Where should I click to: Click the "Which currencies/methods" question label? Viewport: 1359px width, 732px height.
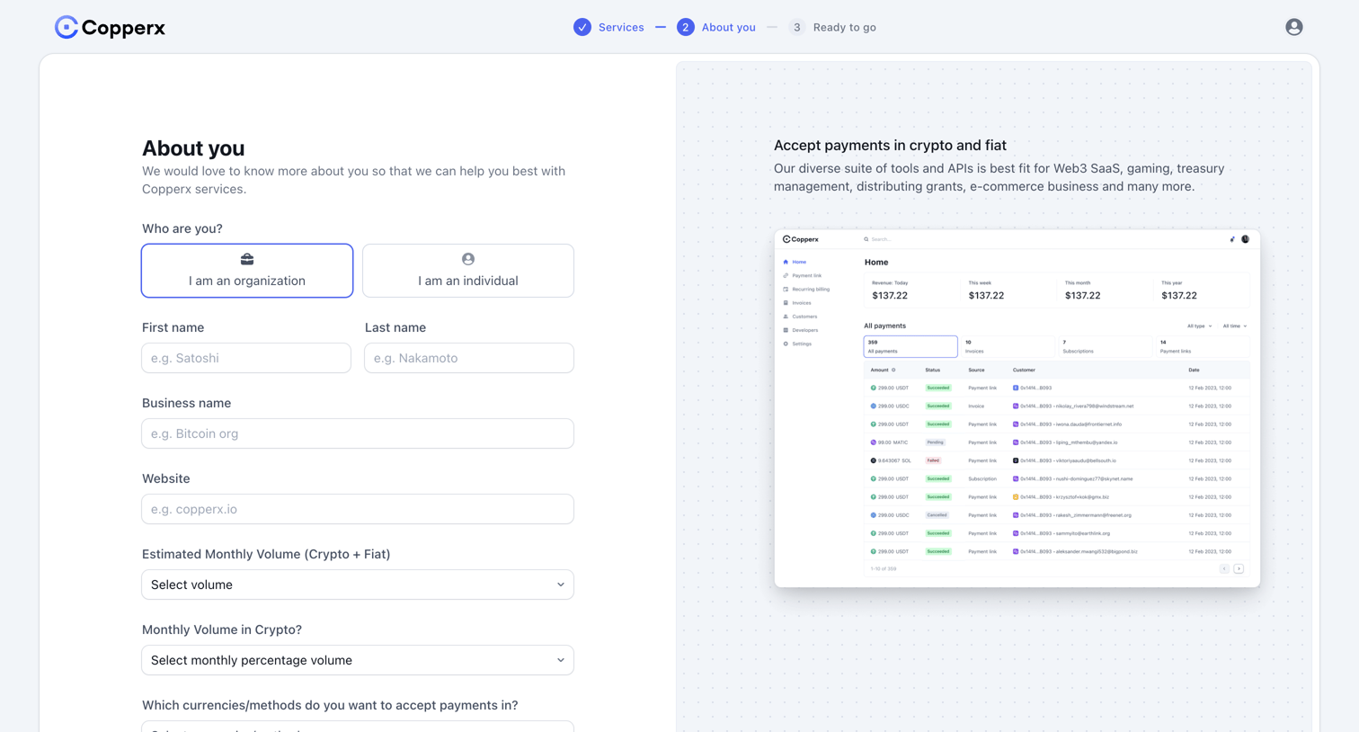point(330,705)
